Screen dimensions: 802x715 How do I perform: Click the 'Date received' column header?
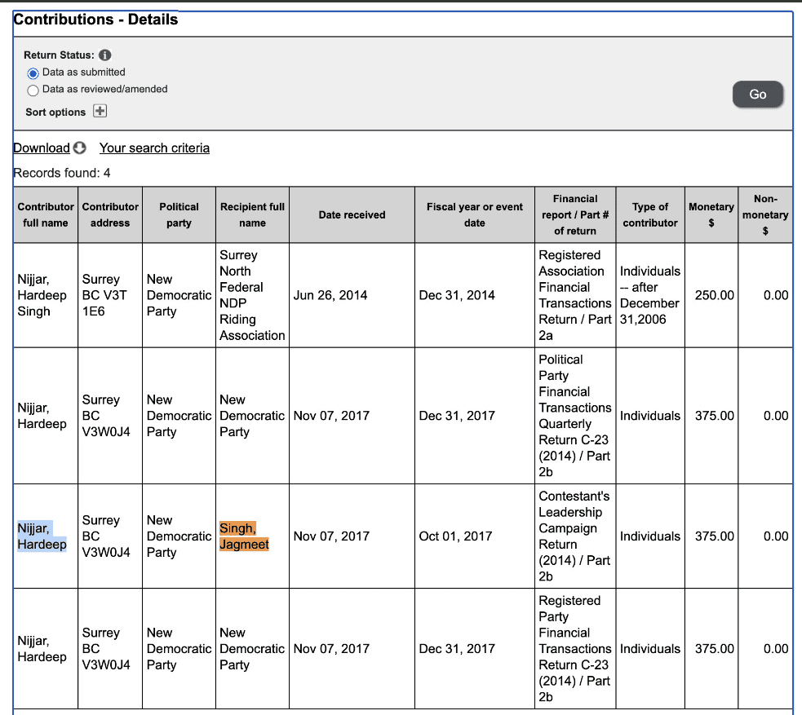point(352,215)
